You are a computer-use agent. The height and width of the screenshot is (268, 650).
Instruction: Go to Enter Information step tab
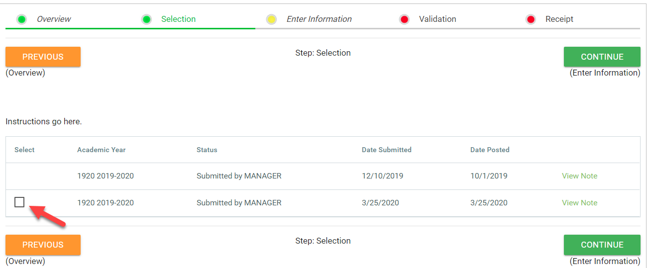[x=319, y=19]
